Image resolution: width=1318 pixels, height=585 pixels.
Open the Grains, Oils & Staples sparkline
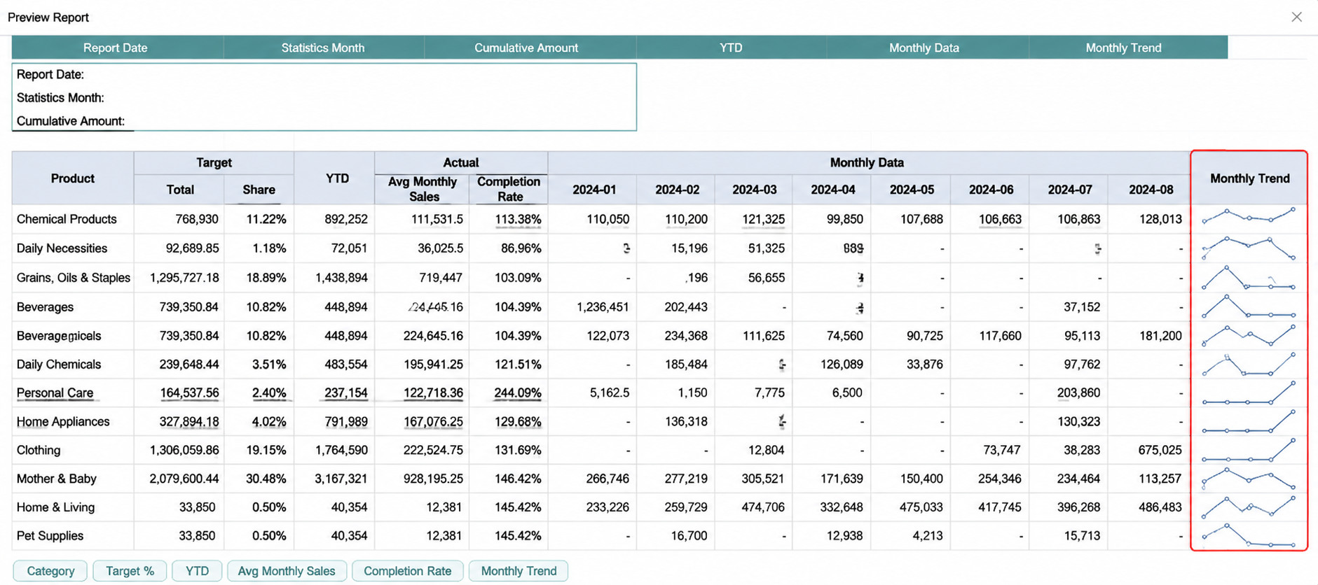pos(1249,278)
